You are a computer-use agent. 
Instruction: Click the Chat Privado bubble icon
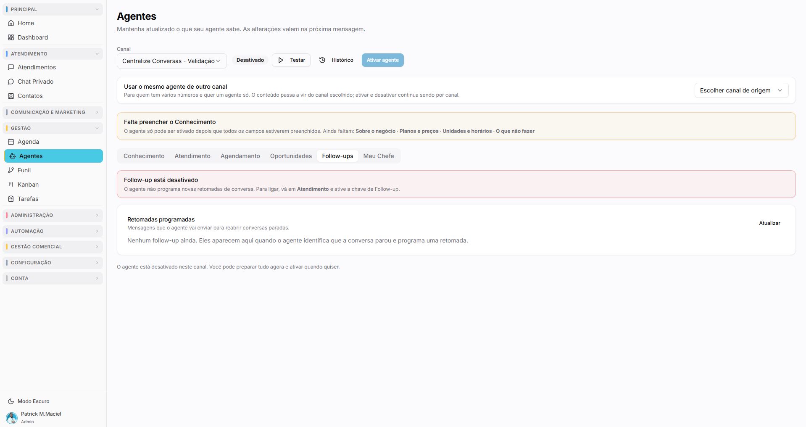pos(11,82)
